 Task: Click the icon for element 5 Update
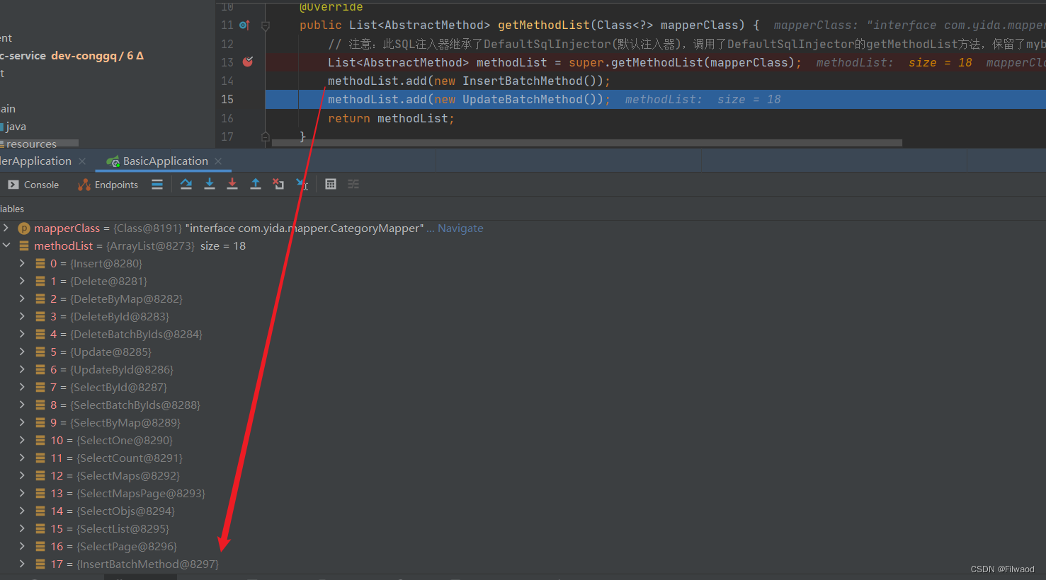pyautogui.click(x=40, y=352)
